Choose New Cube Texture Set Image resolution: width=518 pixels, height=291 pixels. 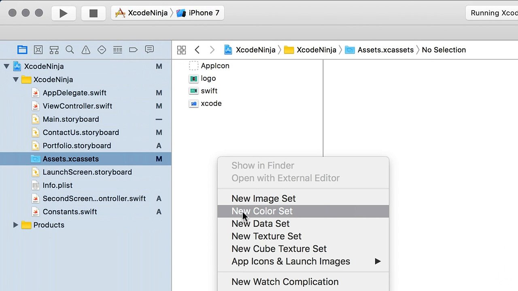pyautogui.click(x=303, y=249)
